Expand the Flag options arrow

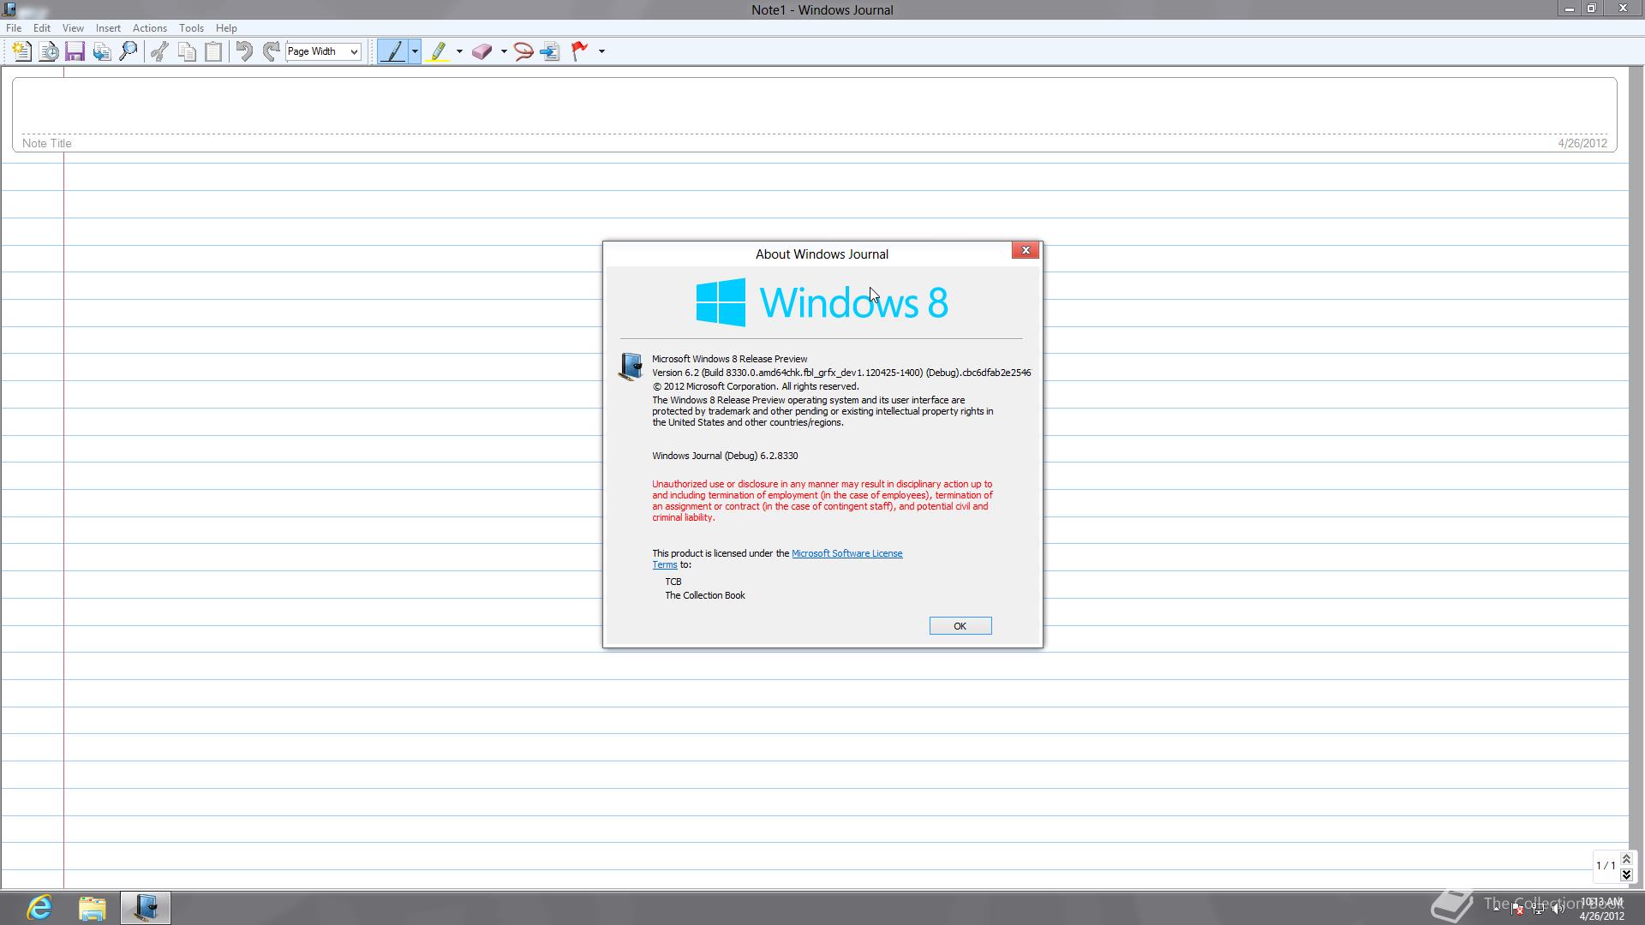(x=601, y=51)
